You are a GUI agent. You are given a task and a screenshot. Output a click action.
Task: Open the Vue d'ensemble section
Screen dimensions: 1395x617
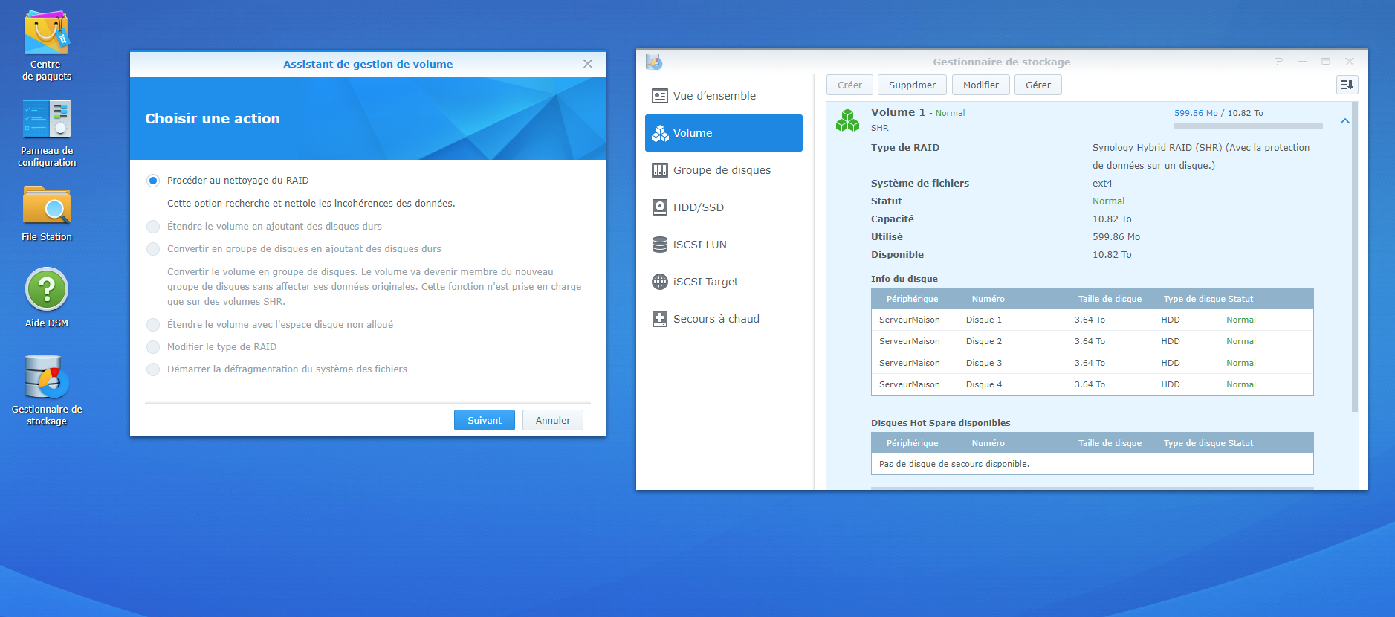pyautogui.click(x=724, y=96)
